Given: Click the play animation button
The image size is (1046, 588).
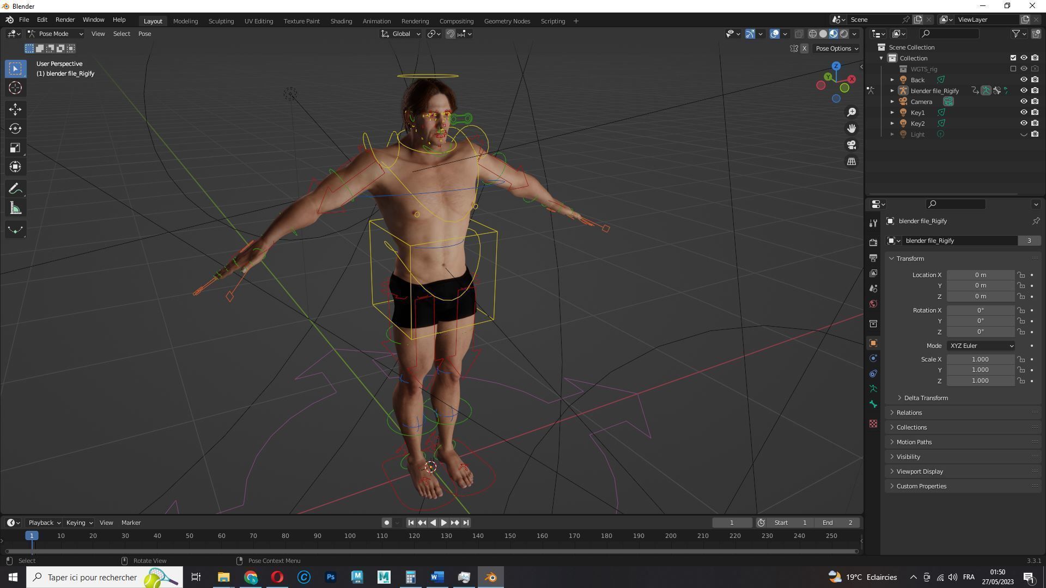Looking at the screenshot, I should point(443,523).
